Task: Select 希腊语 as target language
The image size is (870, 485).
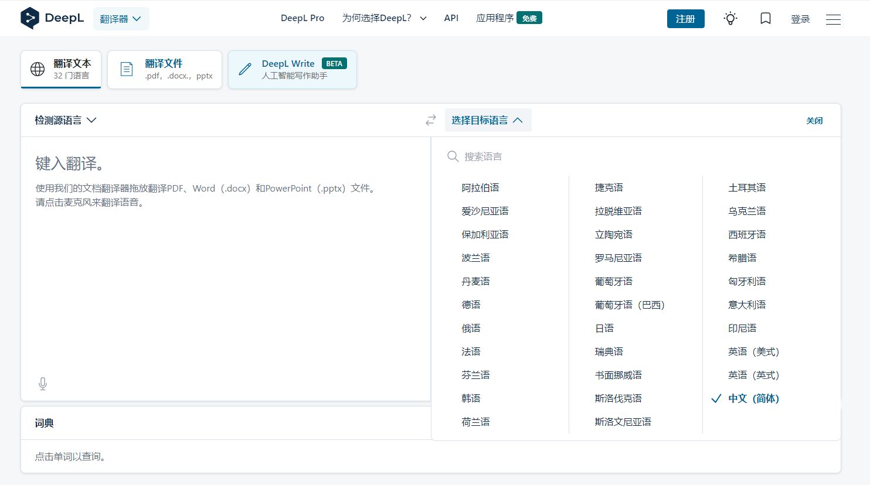Action: [x=742, y=258]
